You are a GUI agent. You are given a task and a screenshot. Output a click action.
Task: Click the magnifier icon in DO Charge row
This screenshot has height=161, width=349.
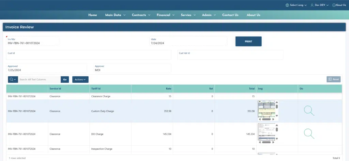[x=309, y=134]
